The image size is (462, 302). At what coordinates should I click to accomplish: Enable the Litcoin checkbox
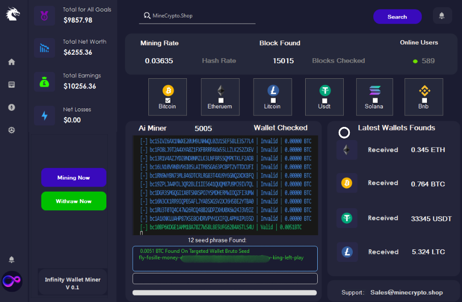click(273, 100)
